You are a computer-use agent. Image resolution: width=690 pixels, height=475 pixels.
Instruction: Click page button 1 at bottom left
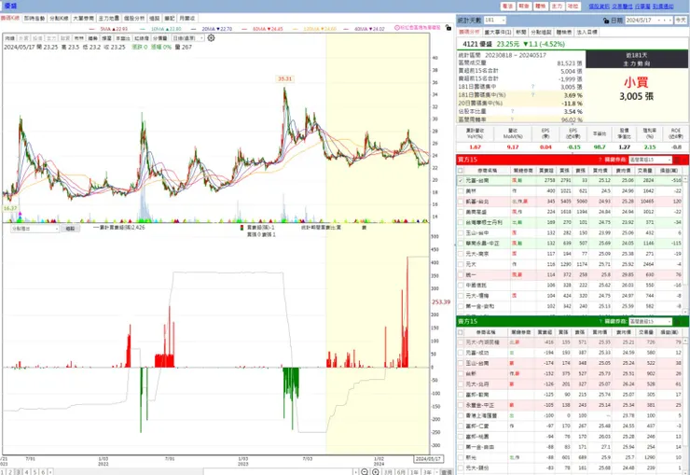point(2,472)
